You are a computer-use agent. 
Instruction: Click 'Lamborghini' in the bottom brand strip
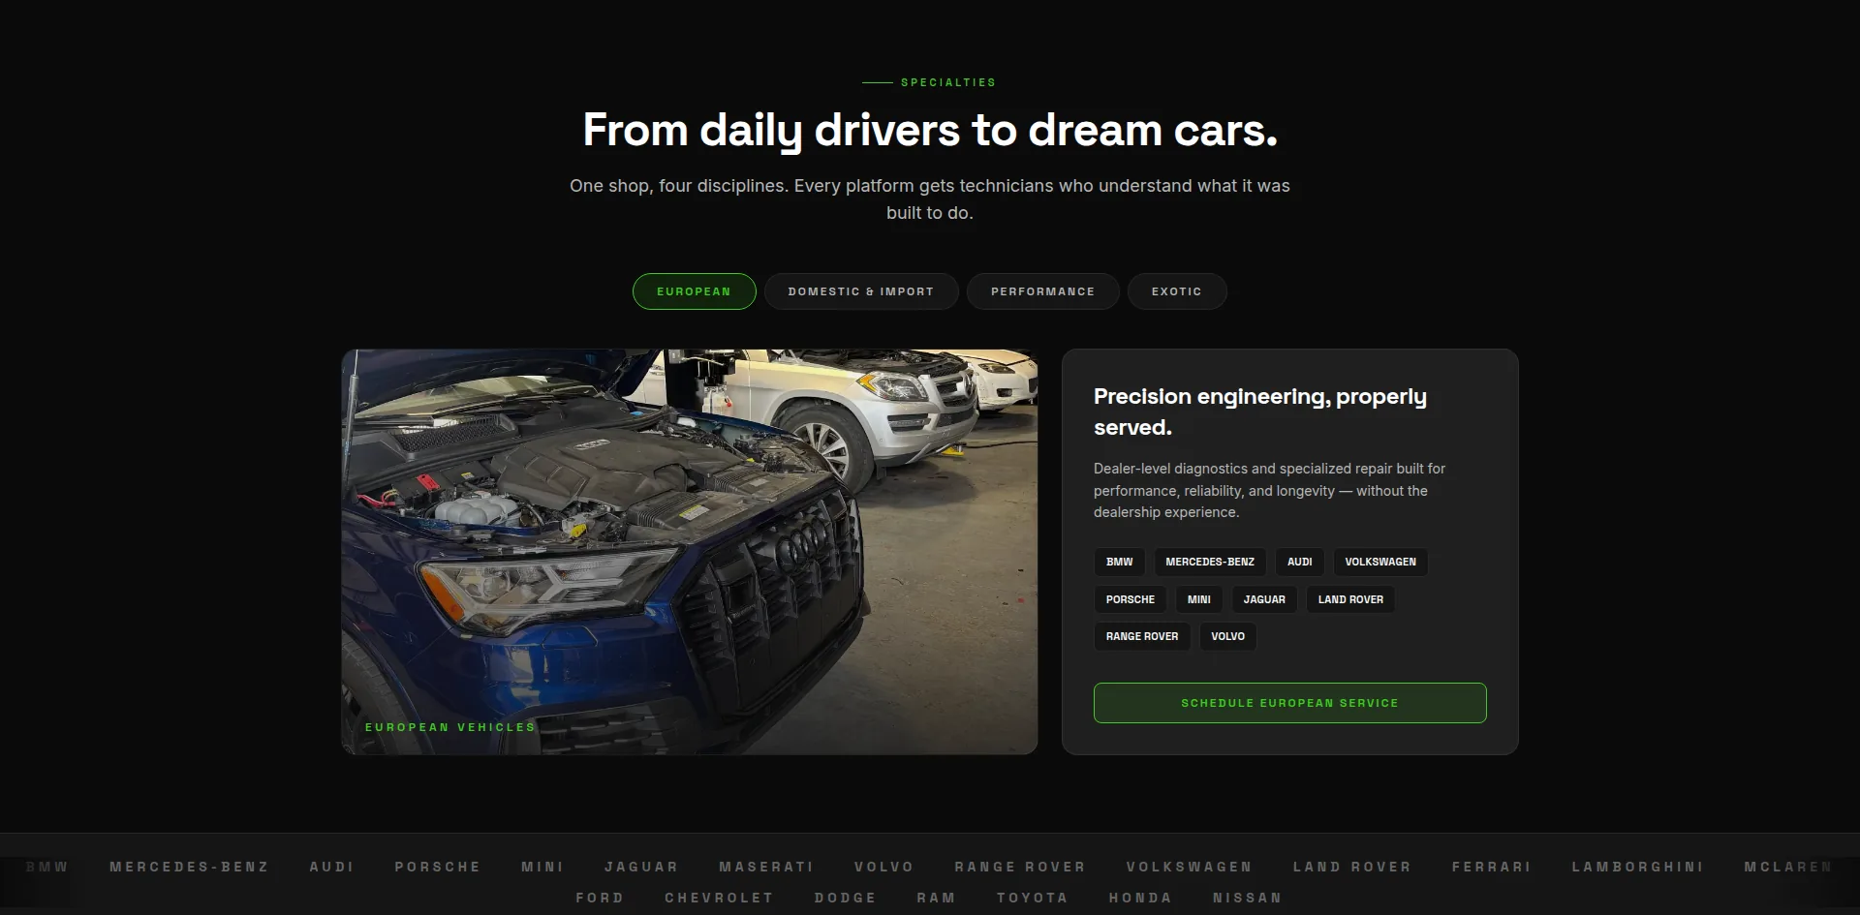[x=1637, y=867]
